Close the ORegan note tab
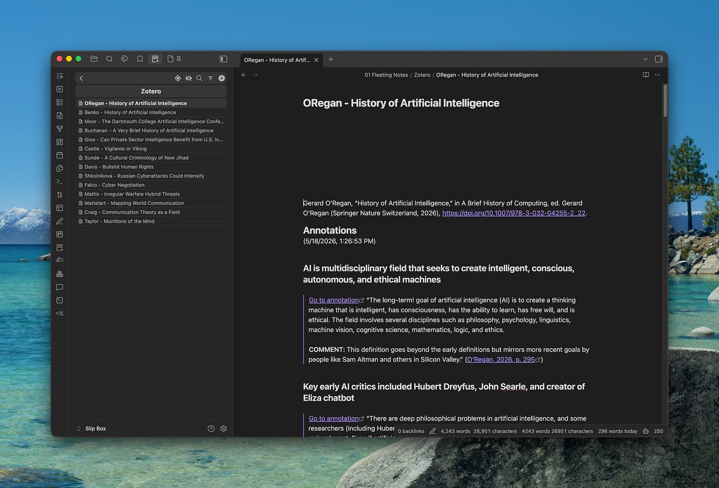 point(317,60)
